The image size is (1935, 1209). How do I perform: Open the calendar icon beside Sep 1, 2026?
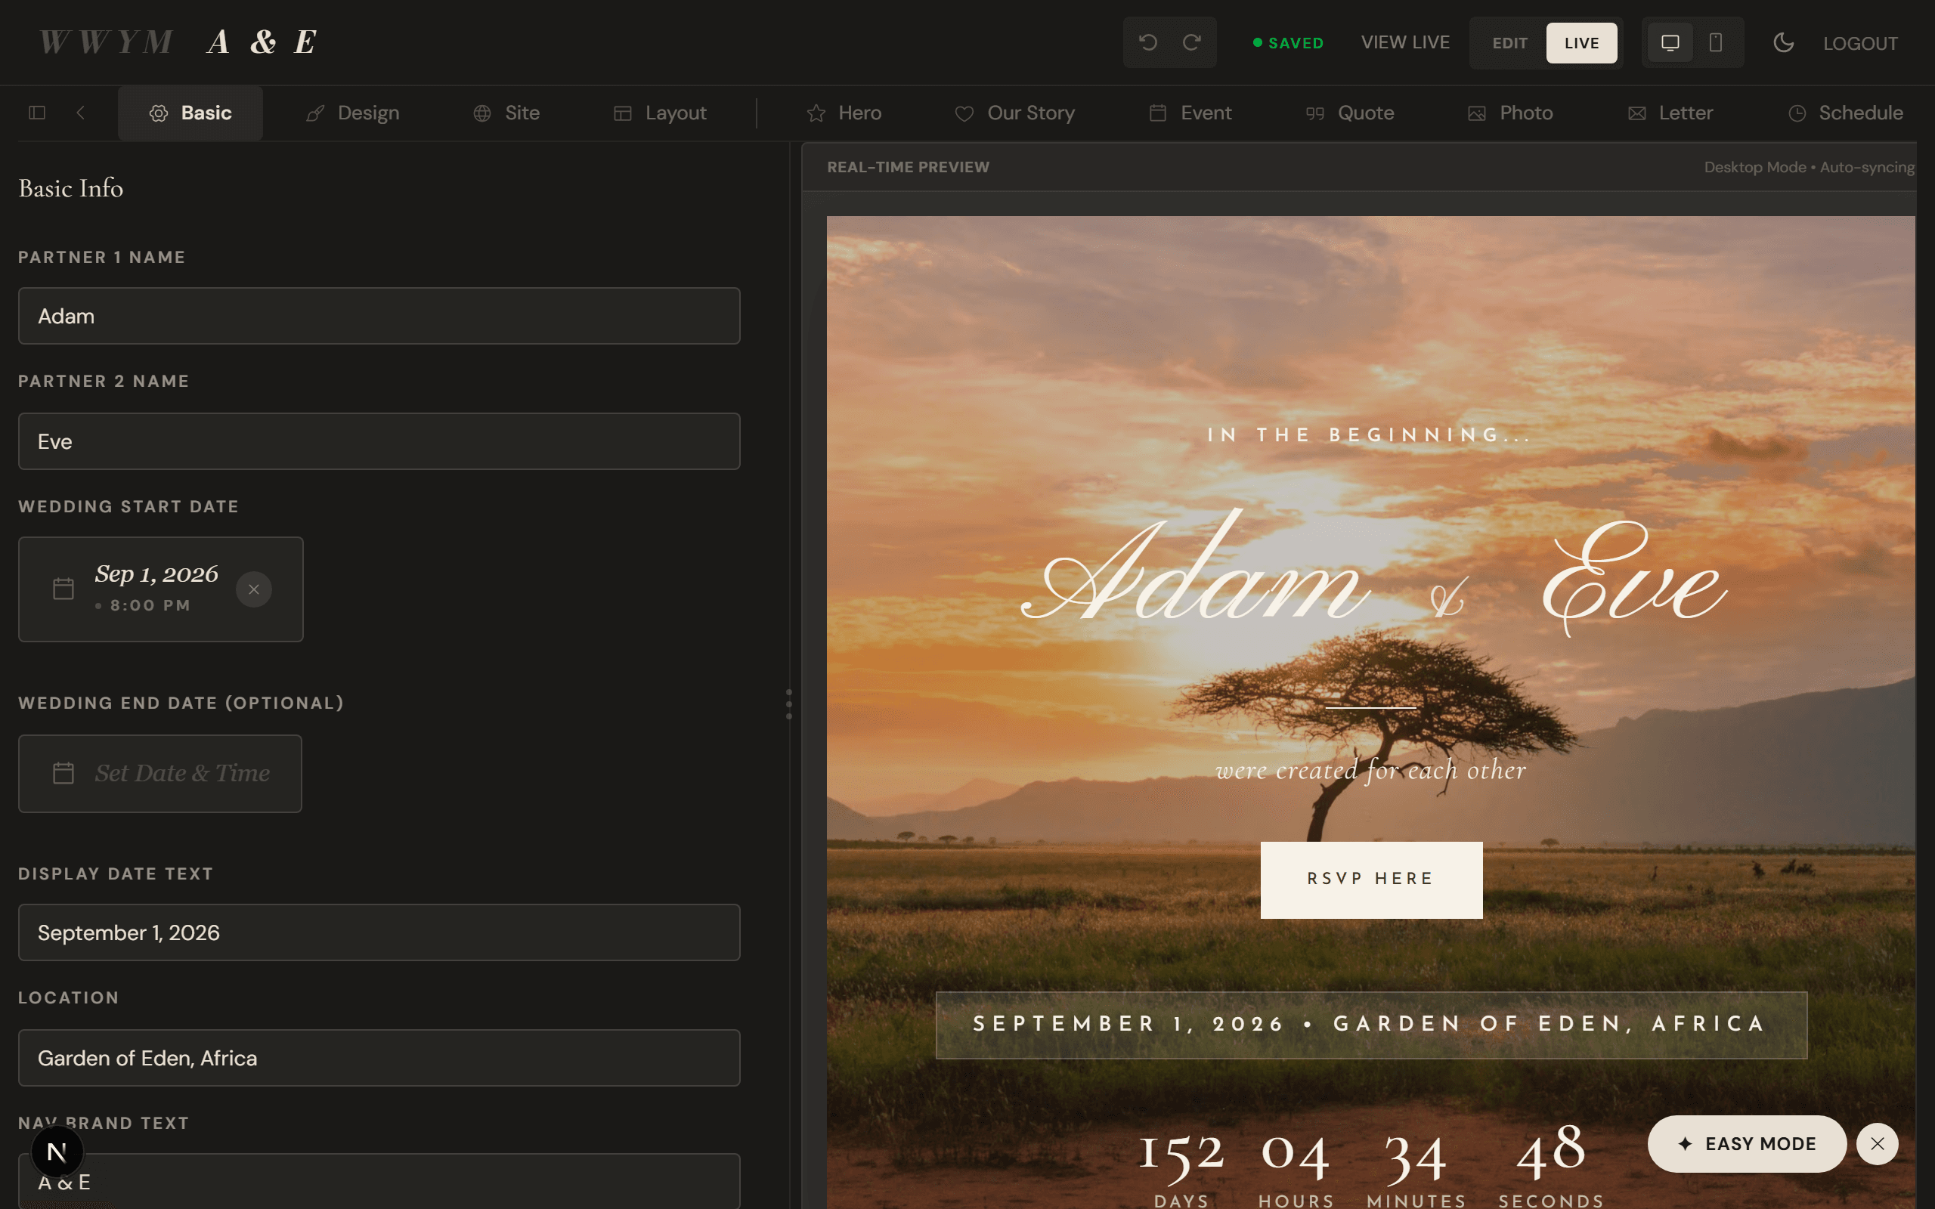click(63, 589)
